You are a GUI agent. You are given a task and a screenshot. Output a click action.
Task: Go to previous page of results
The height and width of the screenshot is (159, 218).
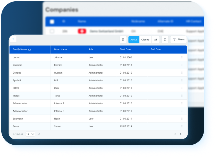click(x=175, y=134)
